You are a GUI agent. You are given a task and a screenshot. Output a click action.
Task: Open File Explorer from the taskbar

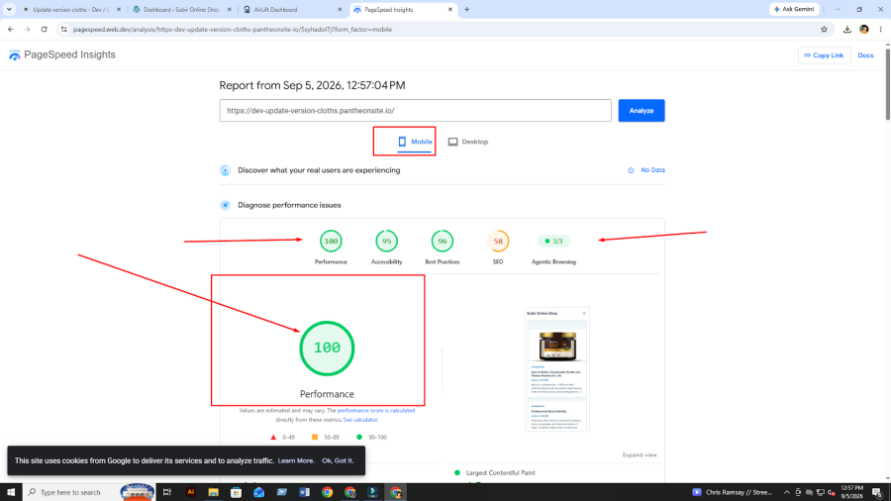[213, 492]
